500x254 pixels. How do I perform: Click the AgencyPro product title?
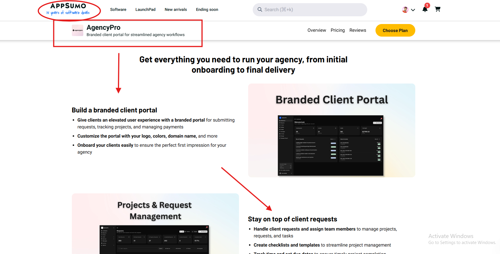[103, 27]
